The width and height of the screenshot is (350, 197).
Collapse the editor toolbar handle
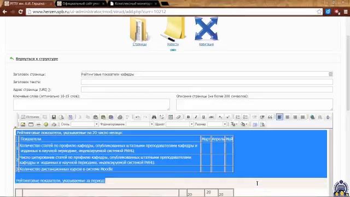(x=15, y=127)
